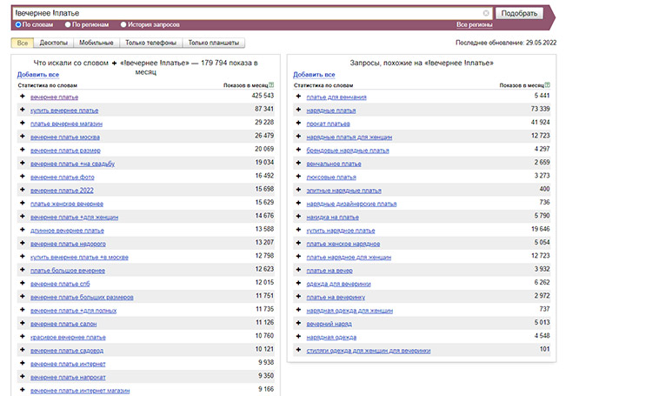Switch to the 'Все' devices tab
The height and width of the screenshot is (396, 652).
tap(23, 43)
